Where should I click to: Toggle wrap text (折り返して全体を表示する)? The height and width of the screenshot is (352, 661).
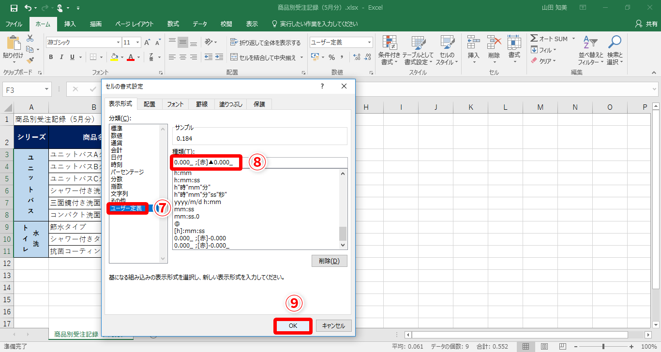[x=265, y=43]
